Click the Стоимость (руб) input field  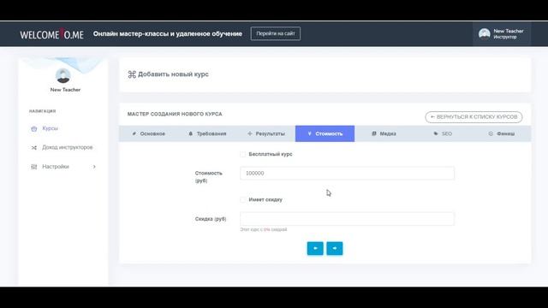347,173
